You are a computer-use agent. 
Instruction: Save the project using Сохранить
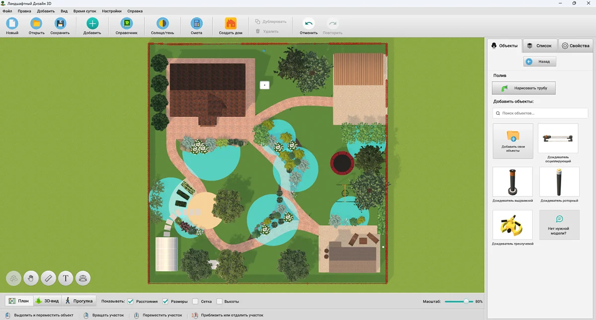[60, 26]
